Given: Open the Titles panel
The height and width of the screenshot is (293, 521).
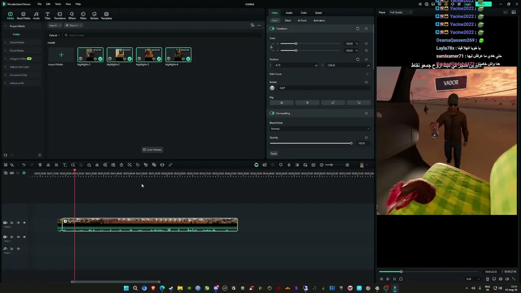Looking at the screenshot, I should tap(48, 16).
